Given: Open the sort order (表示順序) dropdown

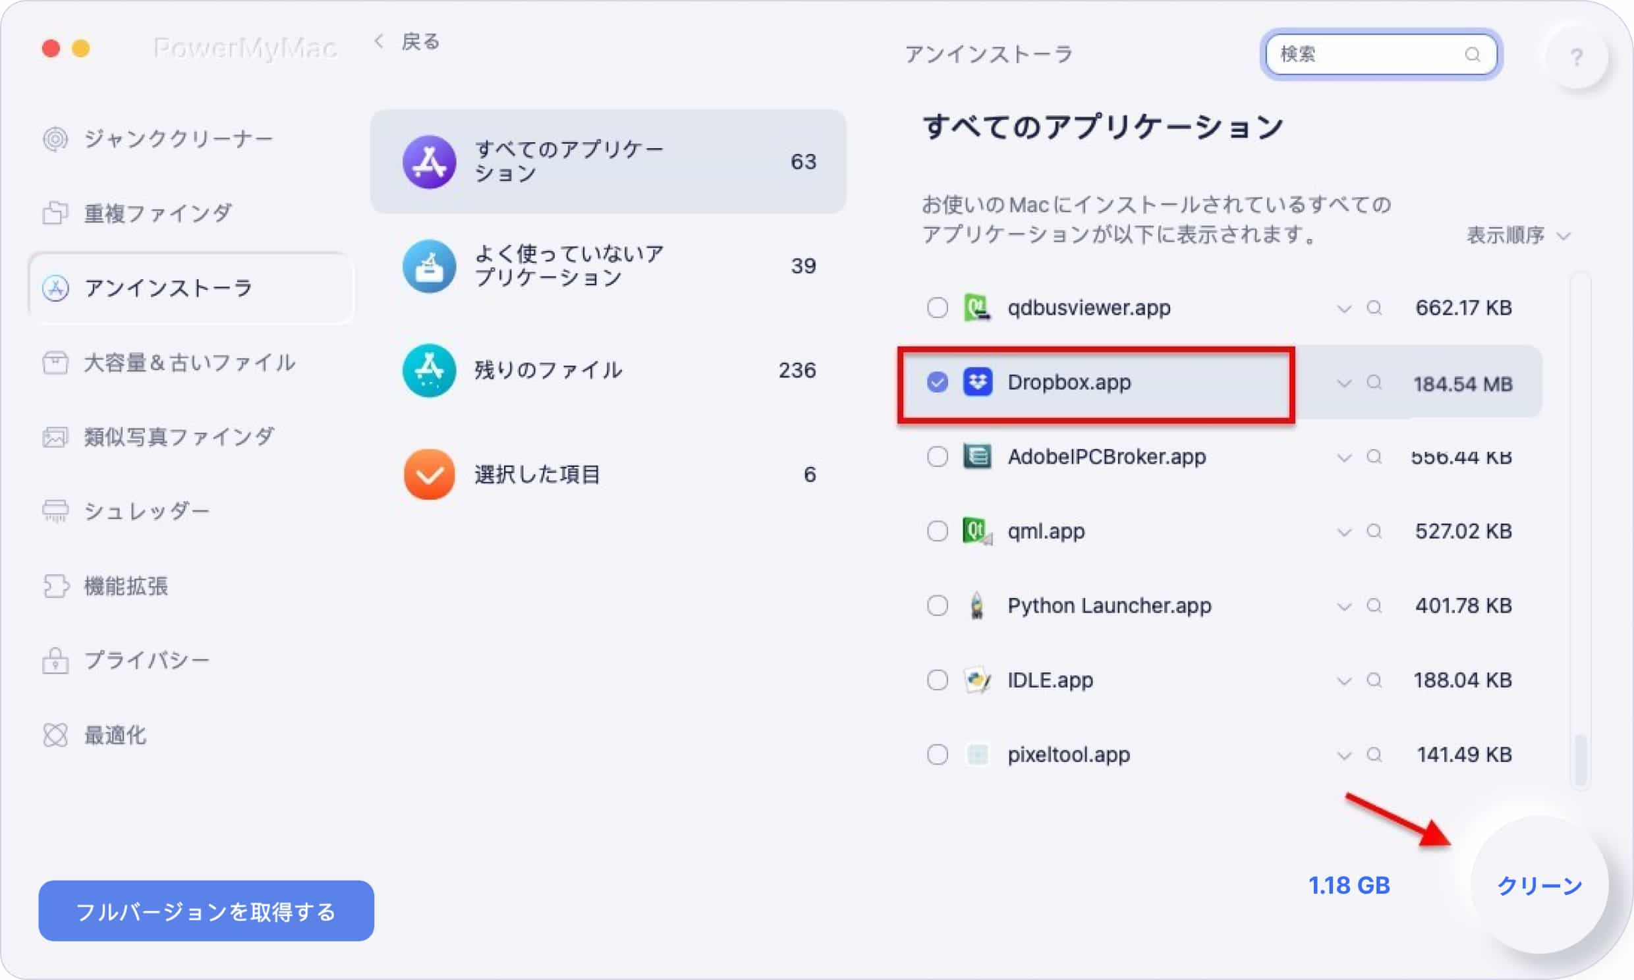Looking at the screenshot, I should 1518,235.
